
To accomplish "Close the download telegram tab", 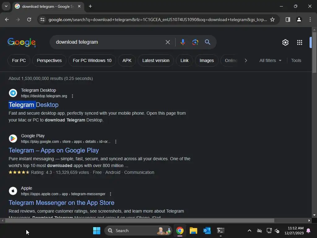I will pyautogui.click(x=79, y=6).
